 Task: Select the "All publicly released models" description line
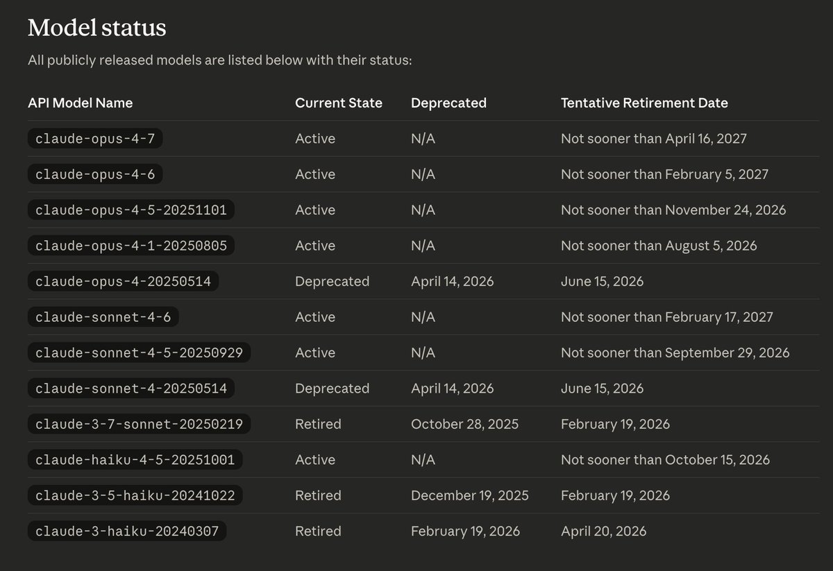(220, 60)
